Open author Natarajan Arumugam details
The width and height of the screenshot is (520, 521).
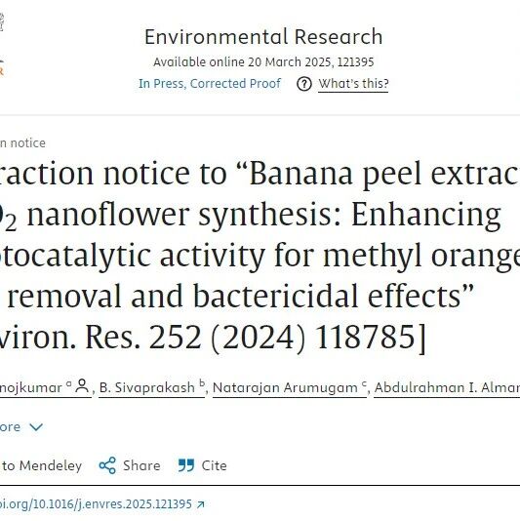[290, 387]
